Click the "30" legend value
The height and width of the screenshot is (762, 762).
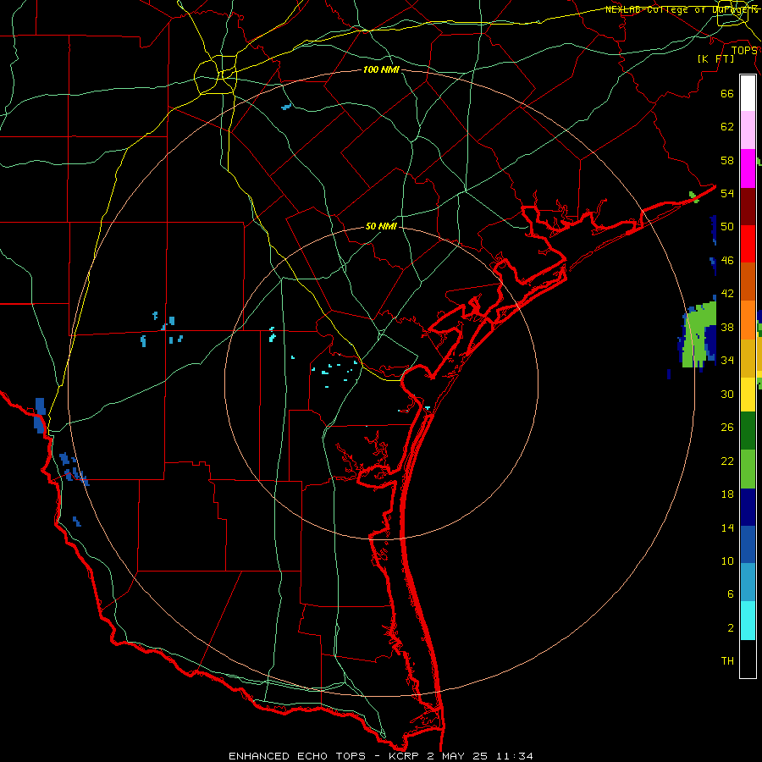coord(727,394)
